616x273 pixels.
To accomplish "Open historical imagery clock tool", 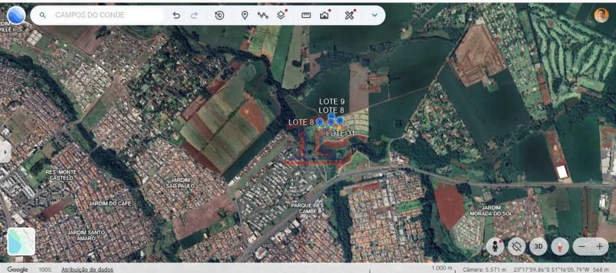I will [x=219, y=15].
